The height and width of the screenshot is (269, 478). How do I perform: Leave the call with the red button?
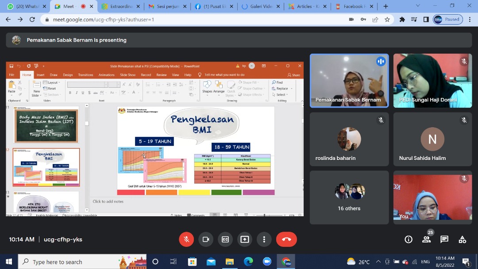click(286, 239)
